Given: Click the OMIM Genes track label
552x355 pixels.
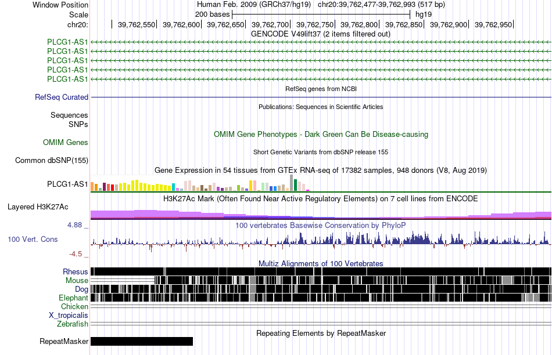Looking at the screenshot, I should [65, 142].
